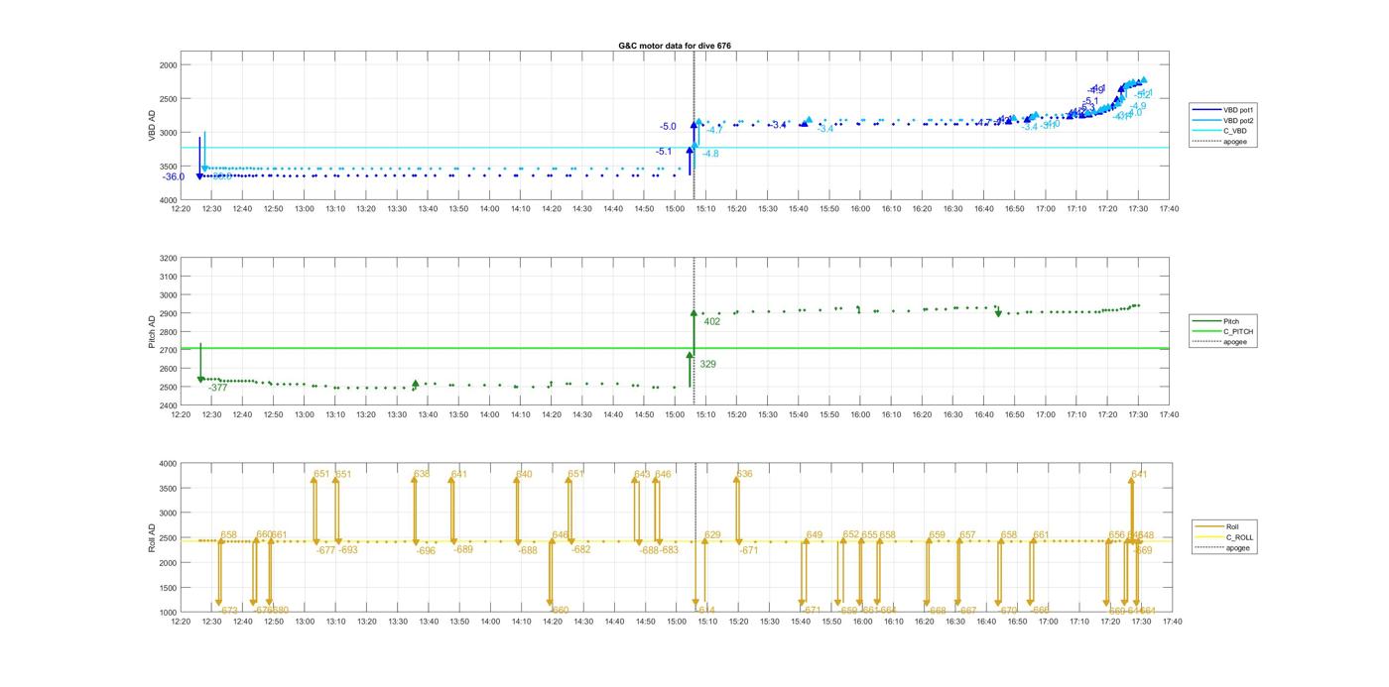Click the '-683' roll label
This screenshot has height=687, width=1389.
coord(670,550)
